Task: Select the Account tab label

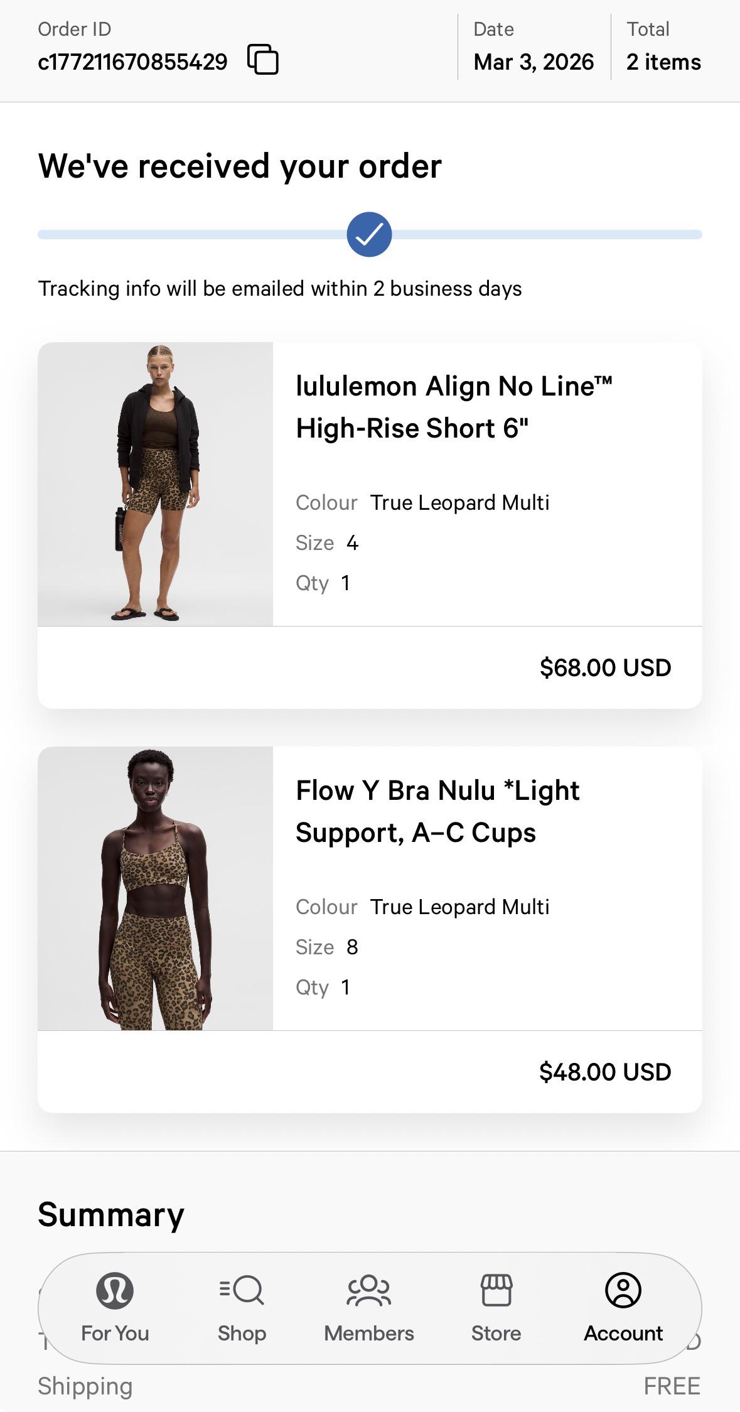Action: pos(623,1333)
